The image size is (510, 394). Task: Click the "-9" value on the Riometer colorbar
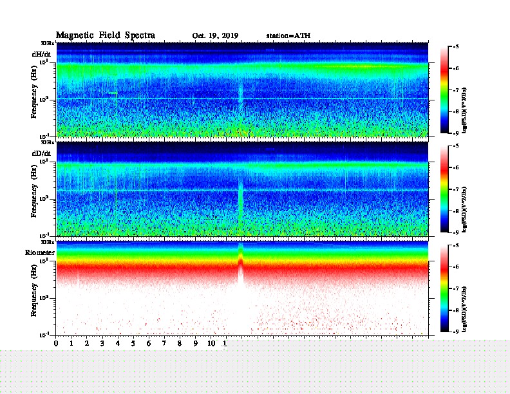pyautogui.click(x=457, y=332)
